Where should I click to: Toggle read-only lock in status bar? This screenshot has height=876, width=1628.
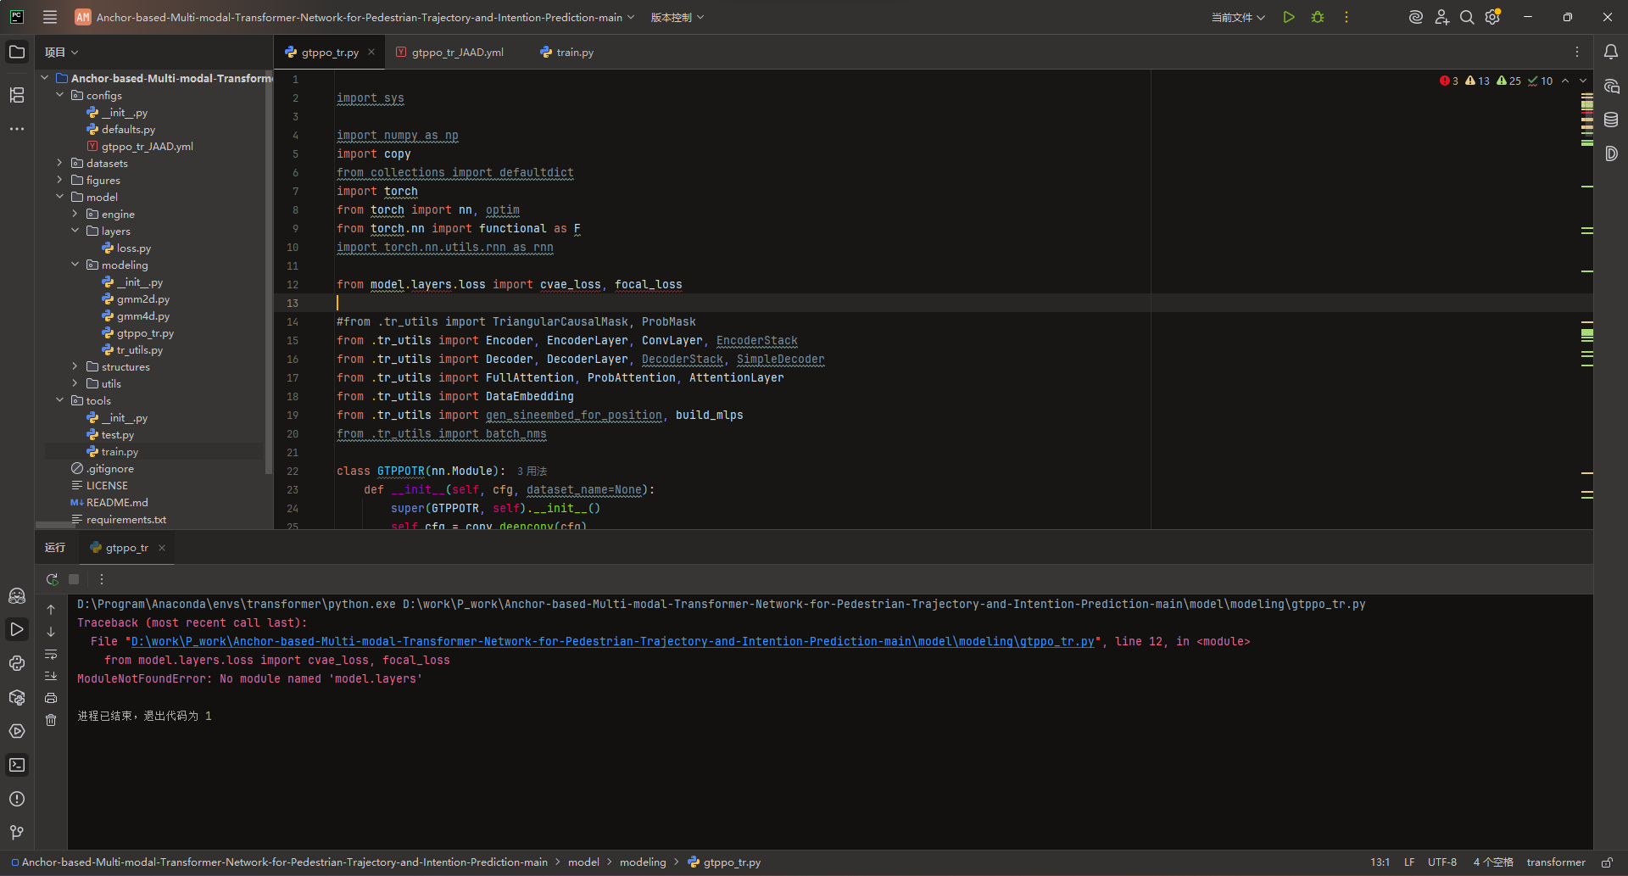tap(1607, 862)
